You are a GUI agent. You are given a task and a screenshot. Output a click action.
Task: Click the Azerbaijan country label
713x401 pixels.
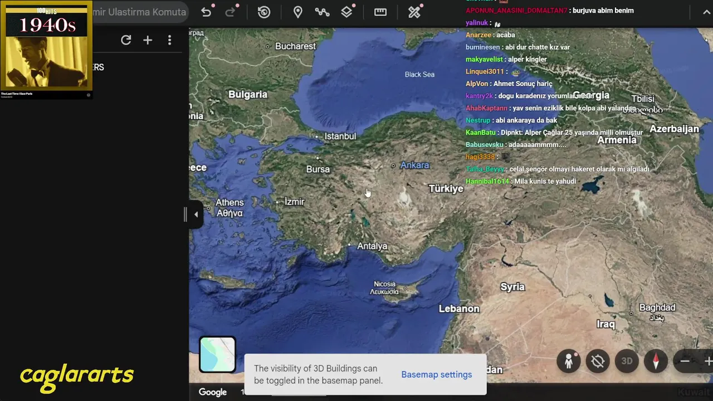(674, 129)
